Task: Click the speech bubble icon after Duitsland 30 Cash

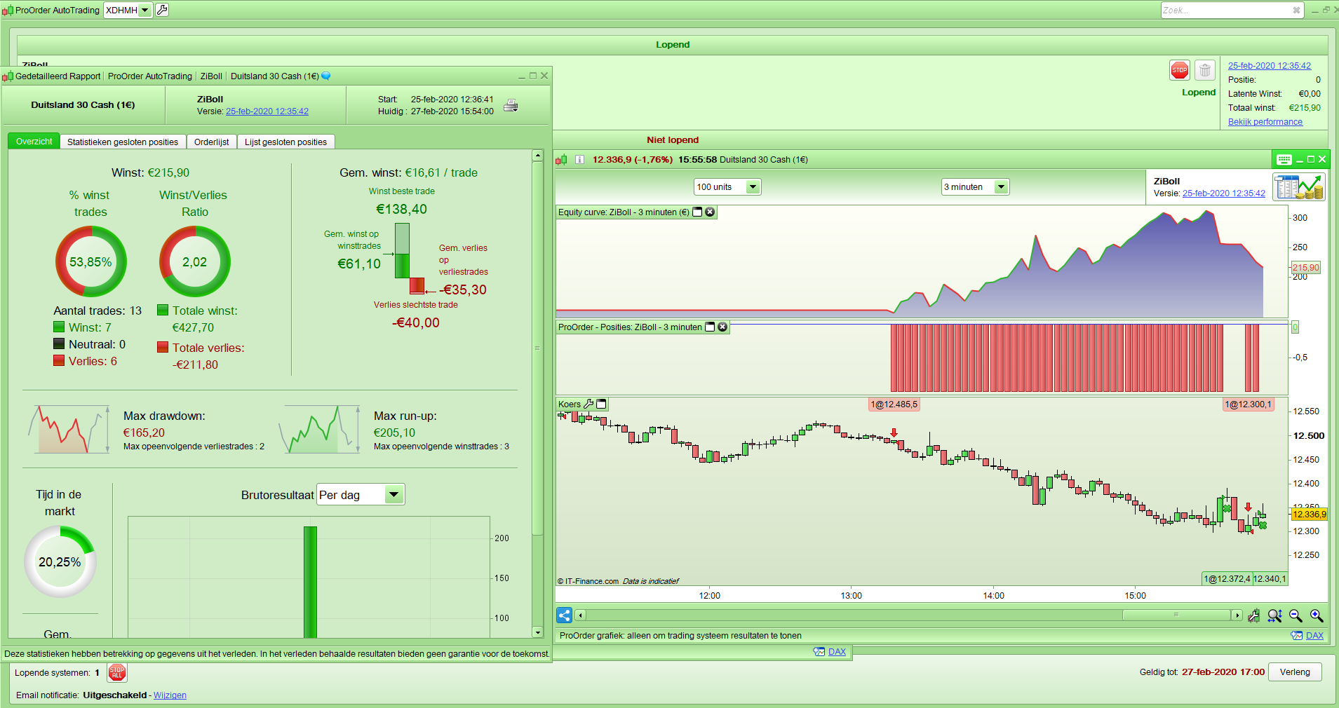Action: pos(326,76)
